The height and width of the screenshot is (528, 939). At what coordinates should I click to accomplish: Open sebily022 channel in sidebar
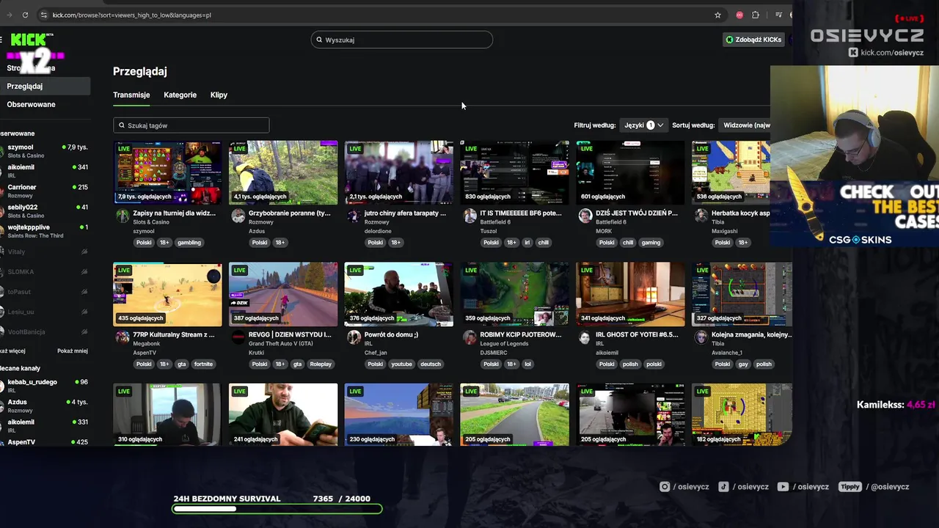click(45, 211)
